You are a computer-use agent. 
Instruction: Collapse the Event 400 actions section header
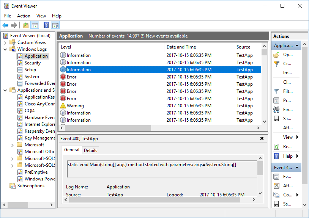286,168
